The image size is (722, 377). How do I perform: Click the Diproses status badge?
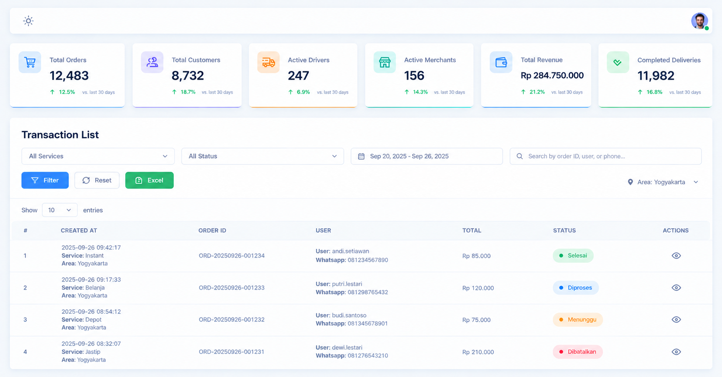(x=576, y=288)
